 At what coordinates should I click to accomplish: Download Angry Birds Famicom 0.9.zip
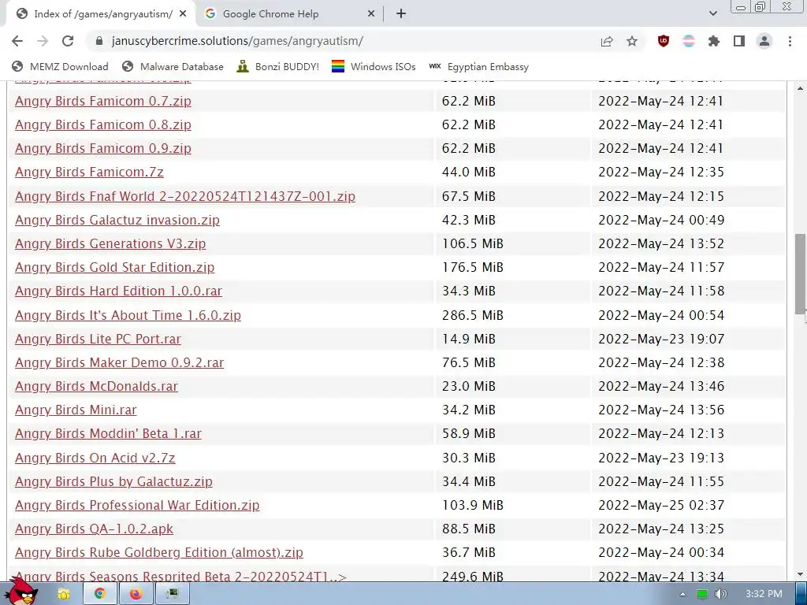point(103,148)
